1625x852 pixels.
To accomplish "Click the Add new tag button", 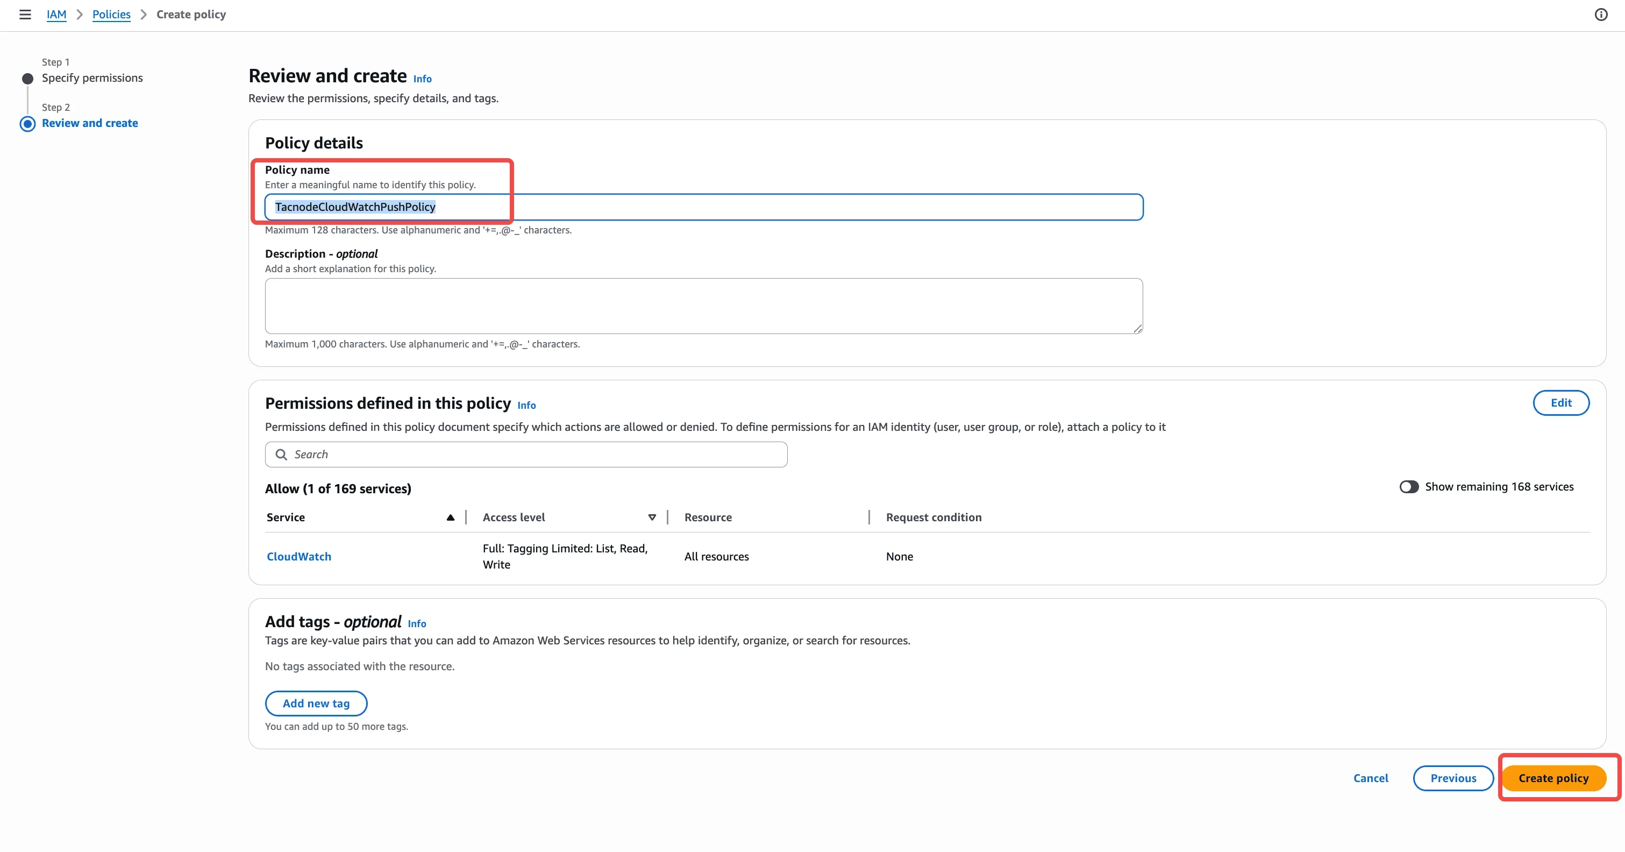I will tap(316, 703).
